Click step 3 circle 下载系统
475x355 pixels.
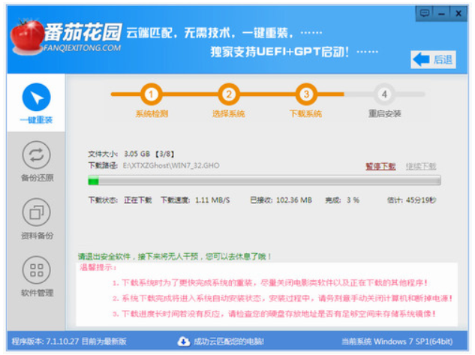(306, 95)
